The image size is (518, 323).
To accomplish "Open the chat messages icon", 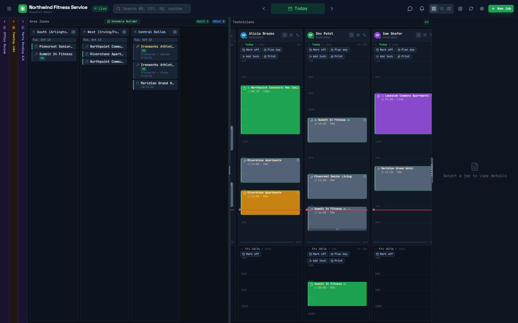I will 410,9.
